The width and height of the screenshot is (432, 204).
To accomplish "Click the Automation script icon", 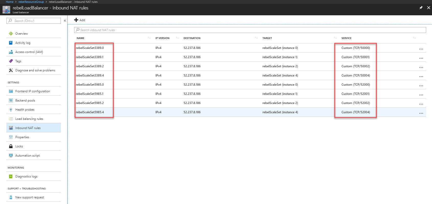I will click(x=11, y=155).
